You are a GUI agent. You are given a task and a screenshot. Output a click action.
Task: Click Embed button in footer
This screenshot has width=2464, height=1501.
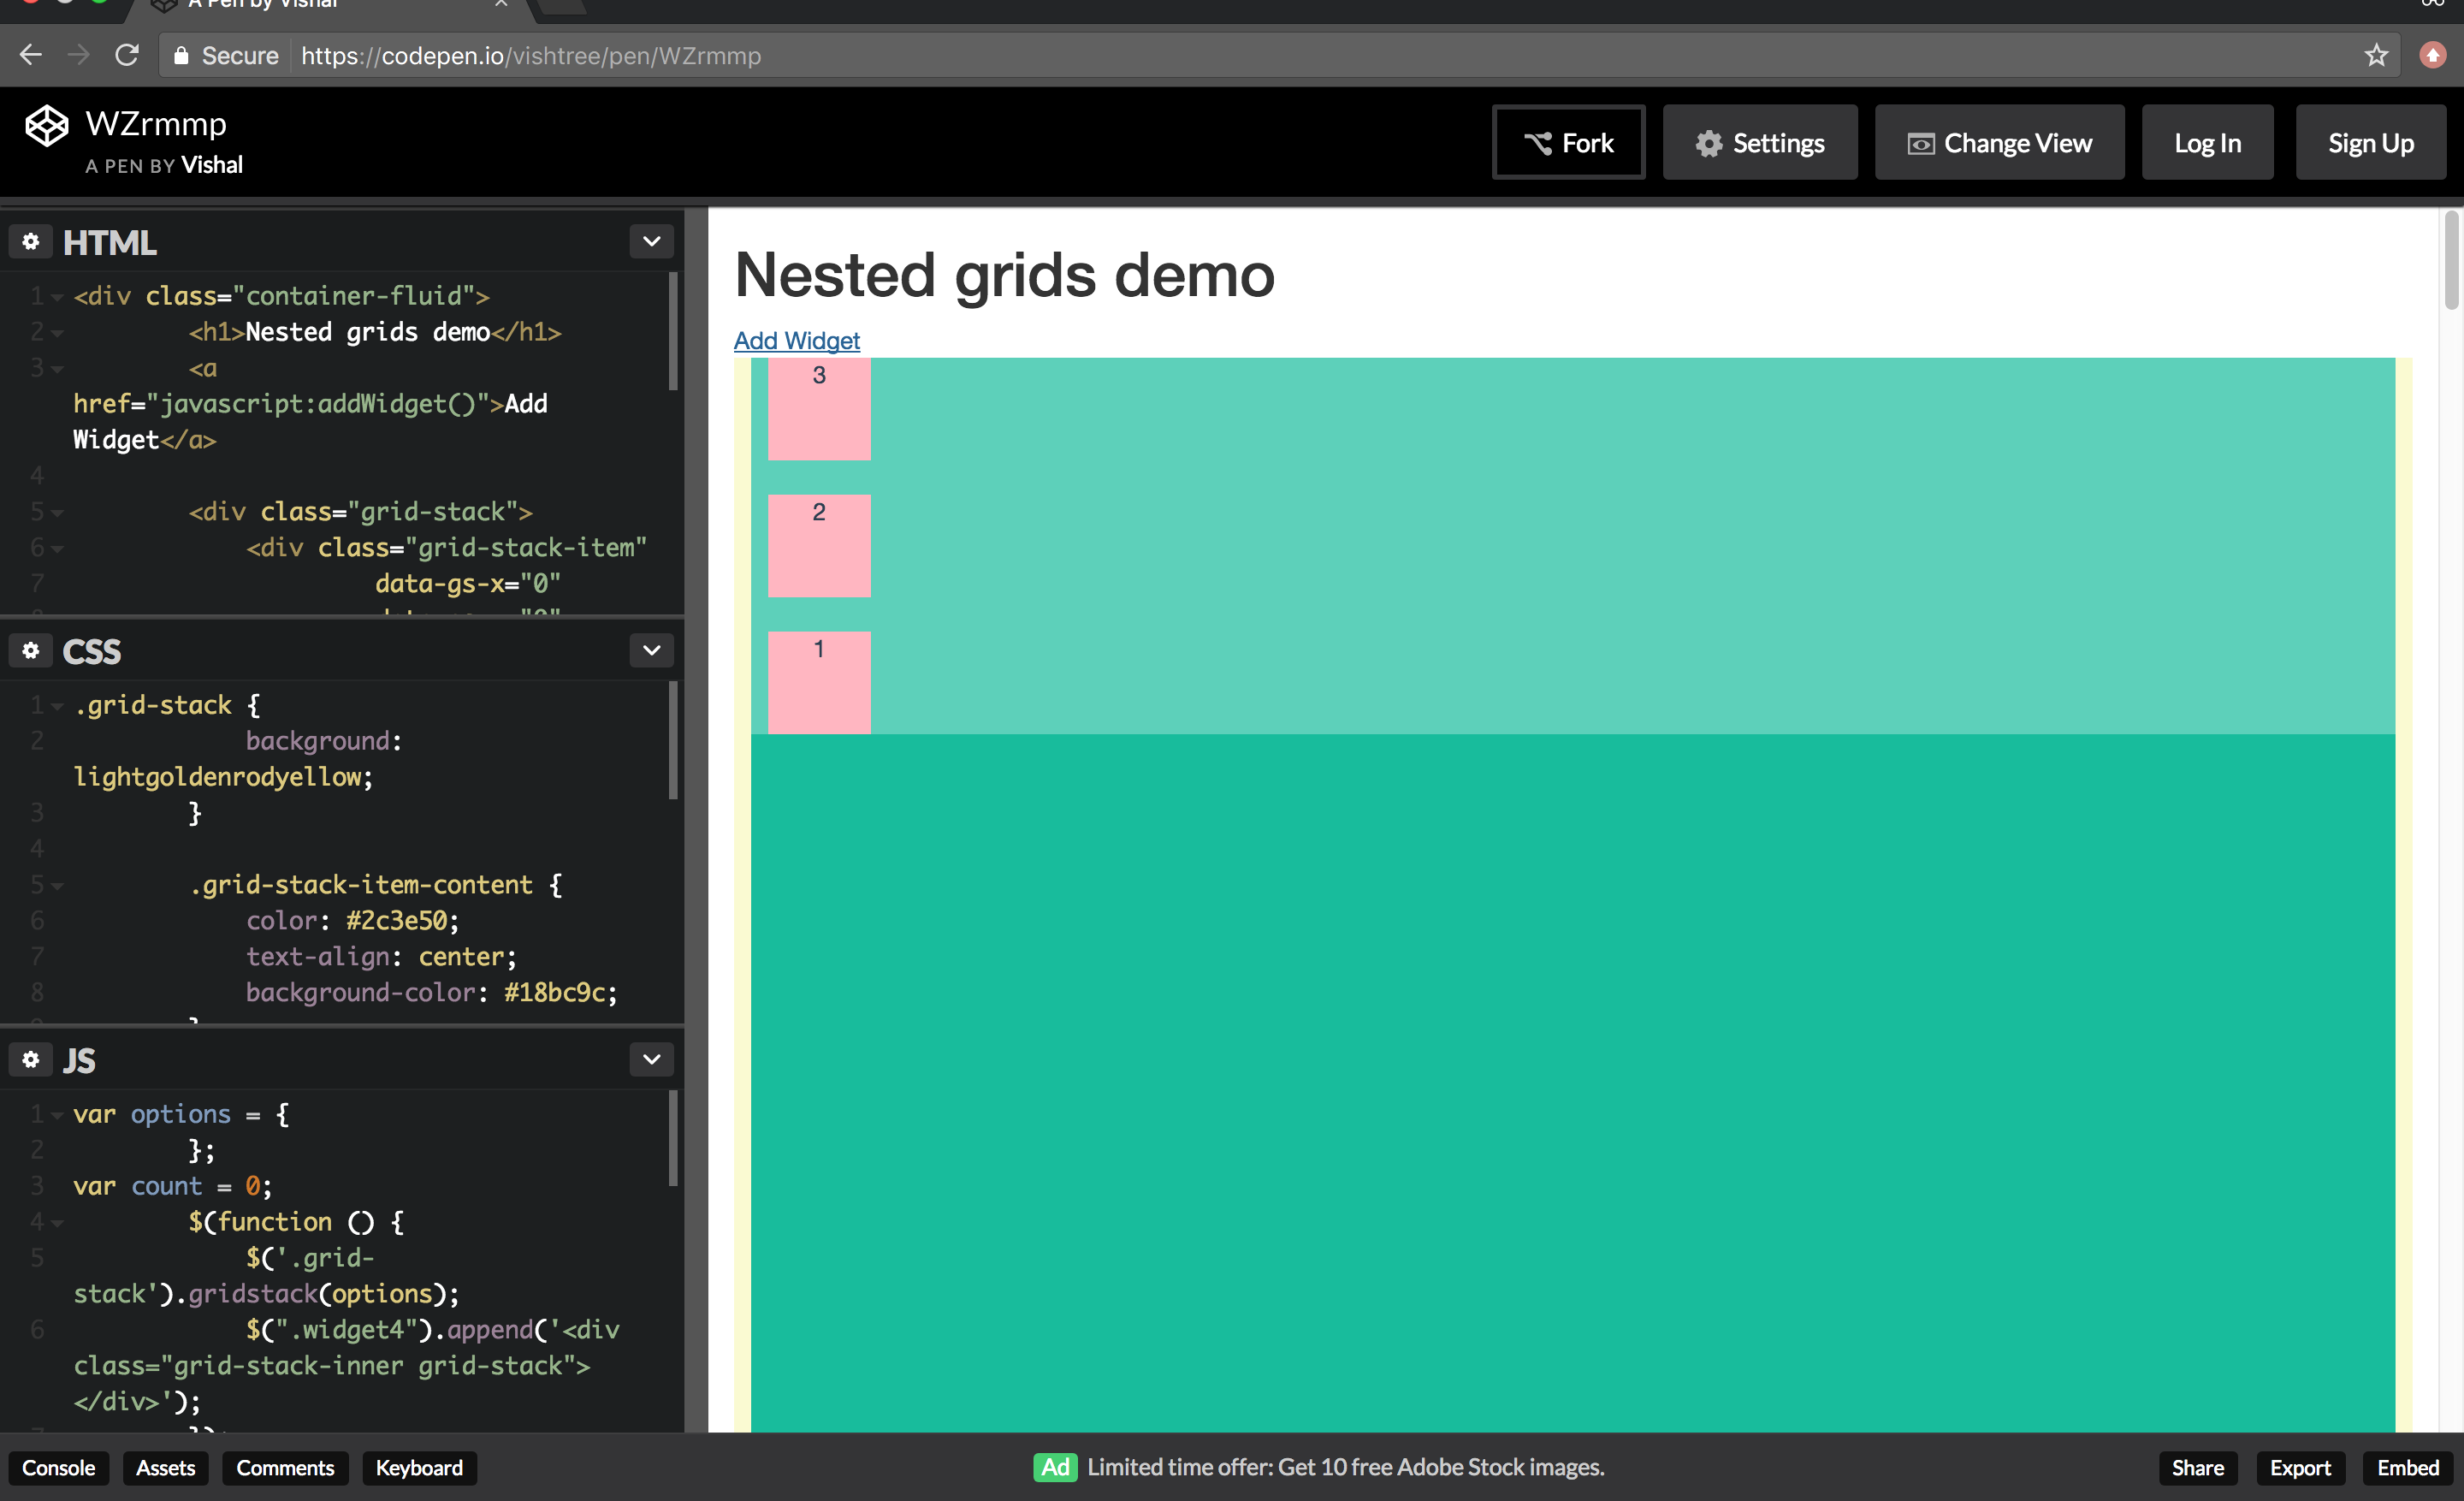point(2407,1467)
